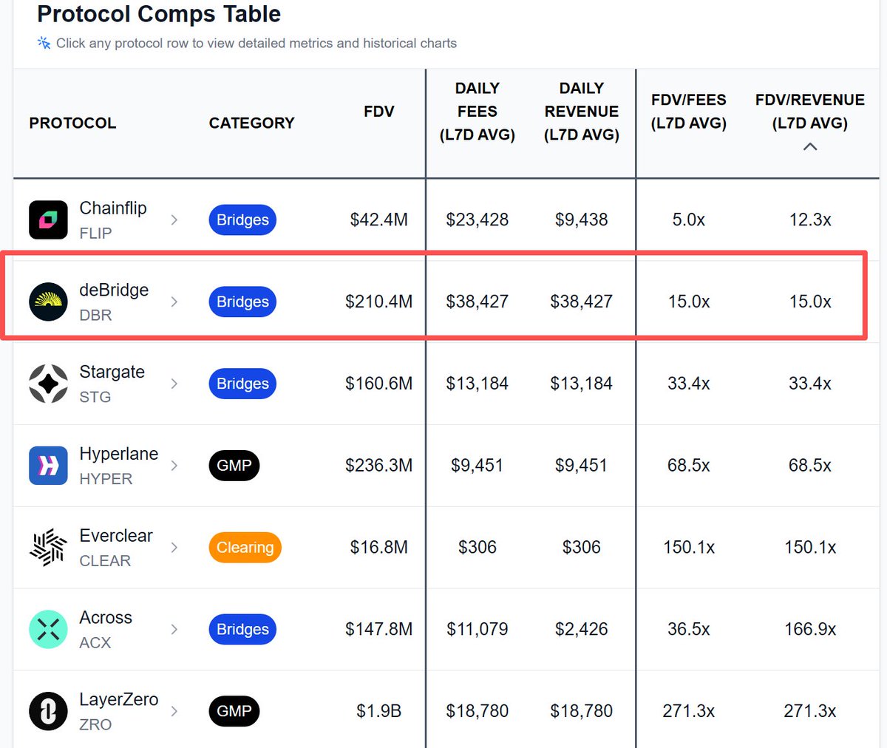Click GMP badge in Hyperlane row
The width and height of the screenshot is (887, 748).
(234, 466)
